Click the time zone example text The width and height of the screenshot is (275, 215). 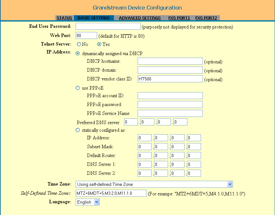[x=197, y=194]
